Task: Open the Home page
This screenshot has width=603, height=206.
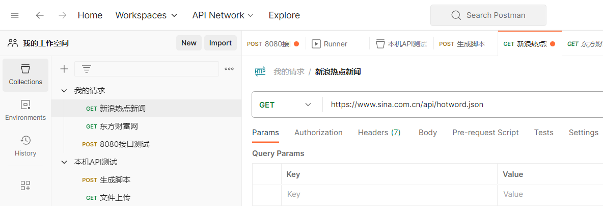Action: pyautogui.click(x=90, y=15)
